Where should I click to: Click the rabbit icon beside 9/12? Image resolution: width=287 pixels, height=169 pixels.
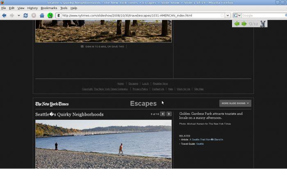pos(263,24)
